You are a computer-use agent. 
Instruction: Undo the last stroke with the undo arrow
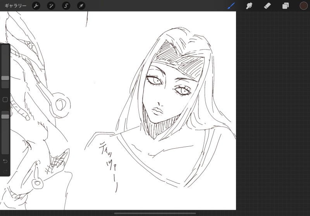pyautogui.click(x=5, y=161)
